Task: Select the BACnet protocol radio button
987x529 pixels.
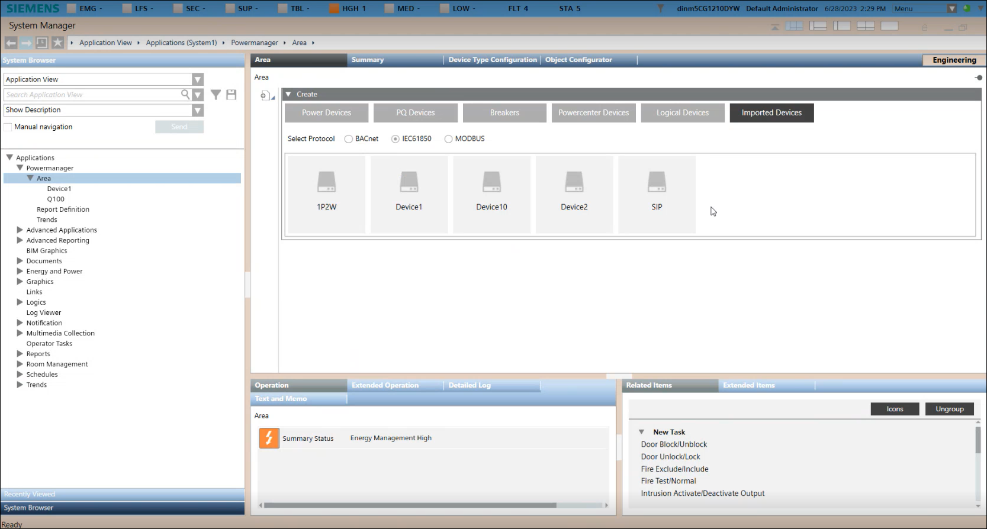Action: click(349, 139)
